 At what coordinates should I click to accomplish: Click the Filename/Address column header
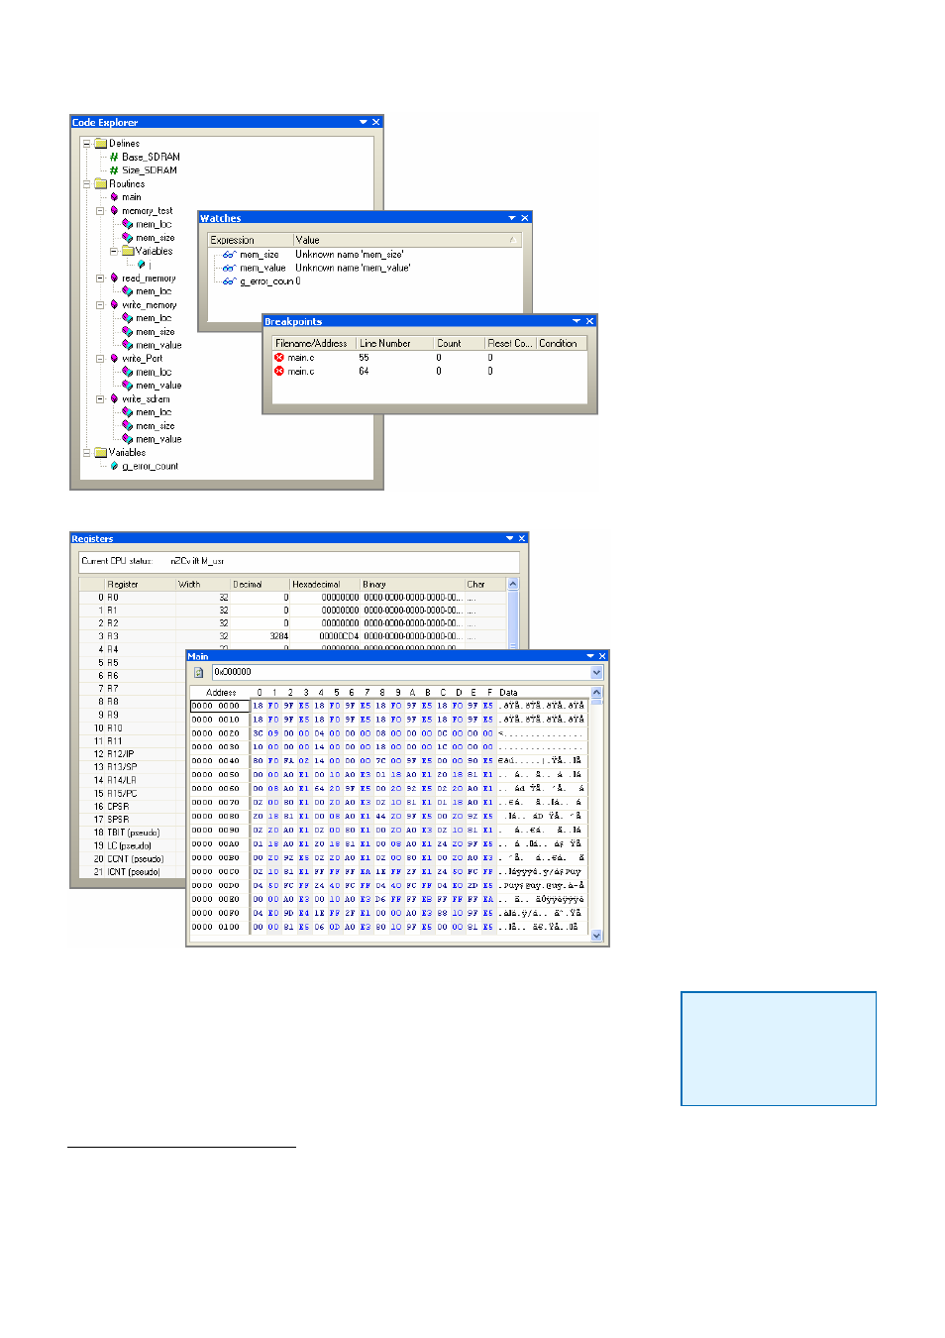click(x=313, y=343)
